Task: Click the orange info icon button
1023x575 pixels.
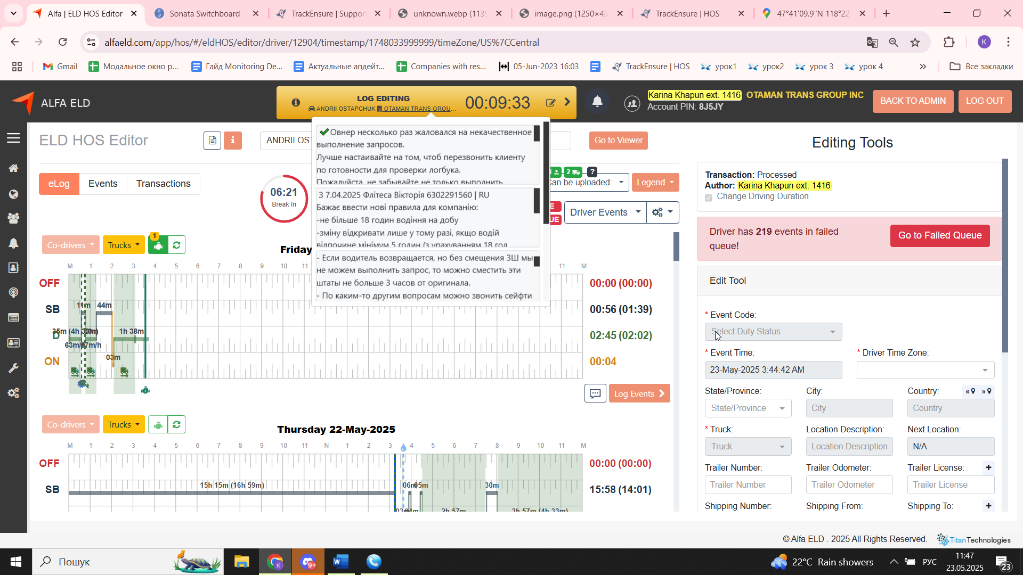Action: [232, 141]
